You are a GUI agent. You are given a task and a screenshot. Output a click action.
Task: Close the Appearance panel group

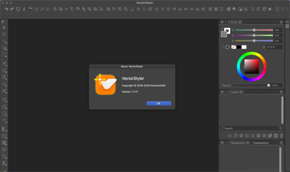pyautogui.click(x=222, y=143)
